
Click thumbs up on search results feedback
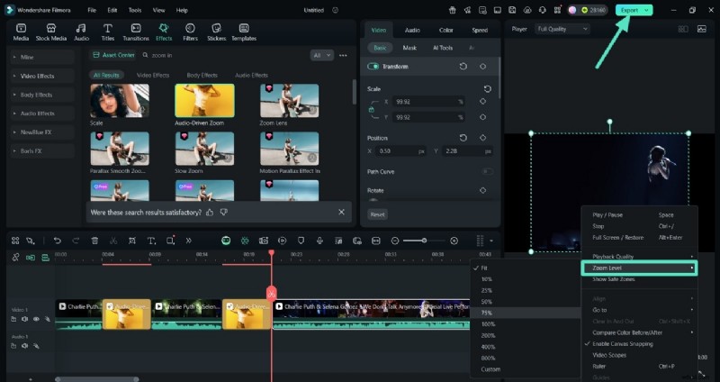coord(210,212)
